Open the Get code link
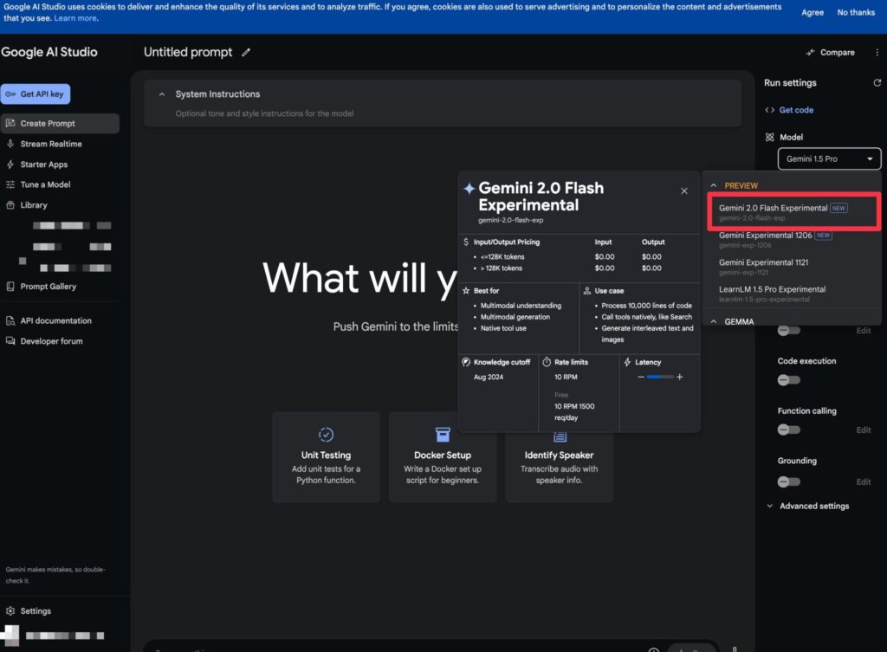This screenshot has width=887, height=652. 795,110
